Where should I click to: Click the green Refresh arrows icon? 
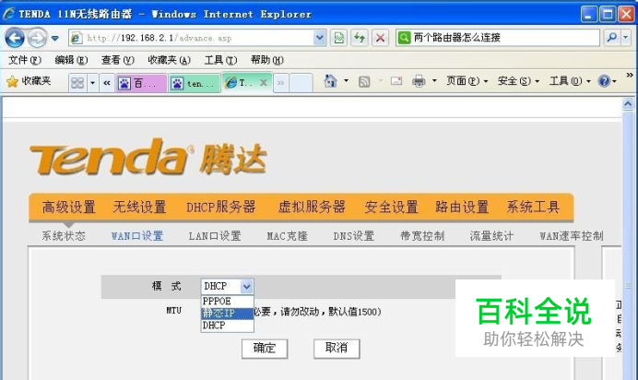pos(360,38)
